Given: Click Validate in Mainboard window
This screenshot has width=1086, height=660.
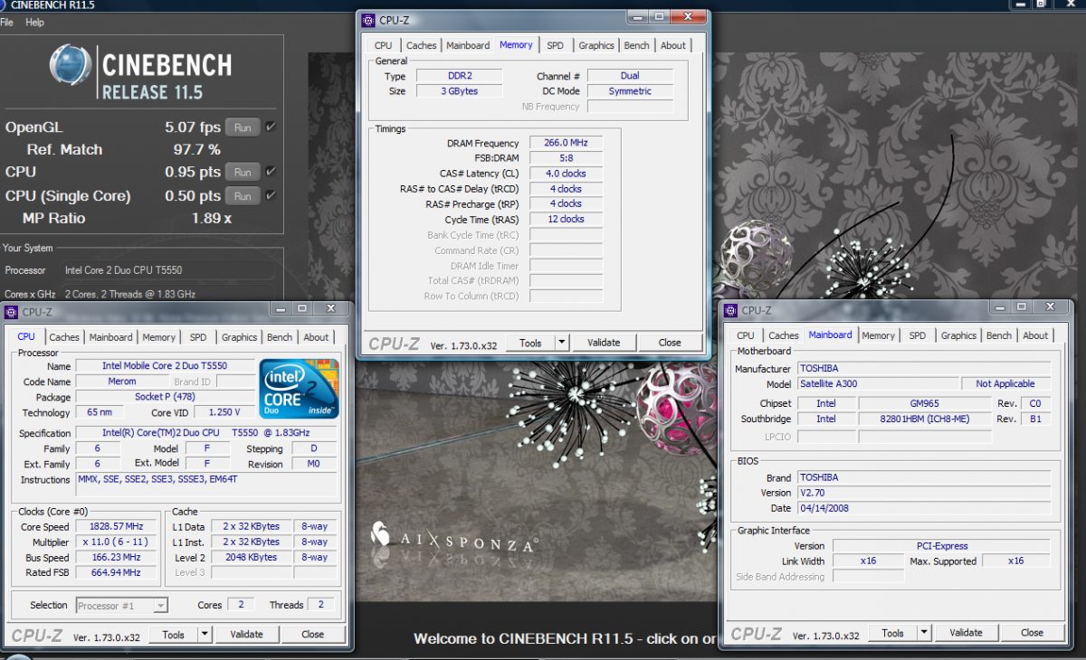Looking at the screenshot, I should click(966, 633).
